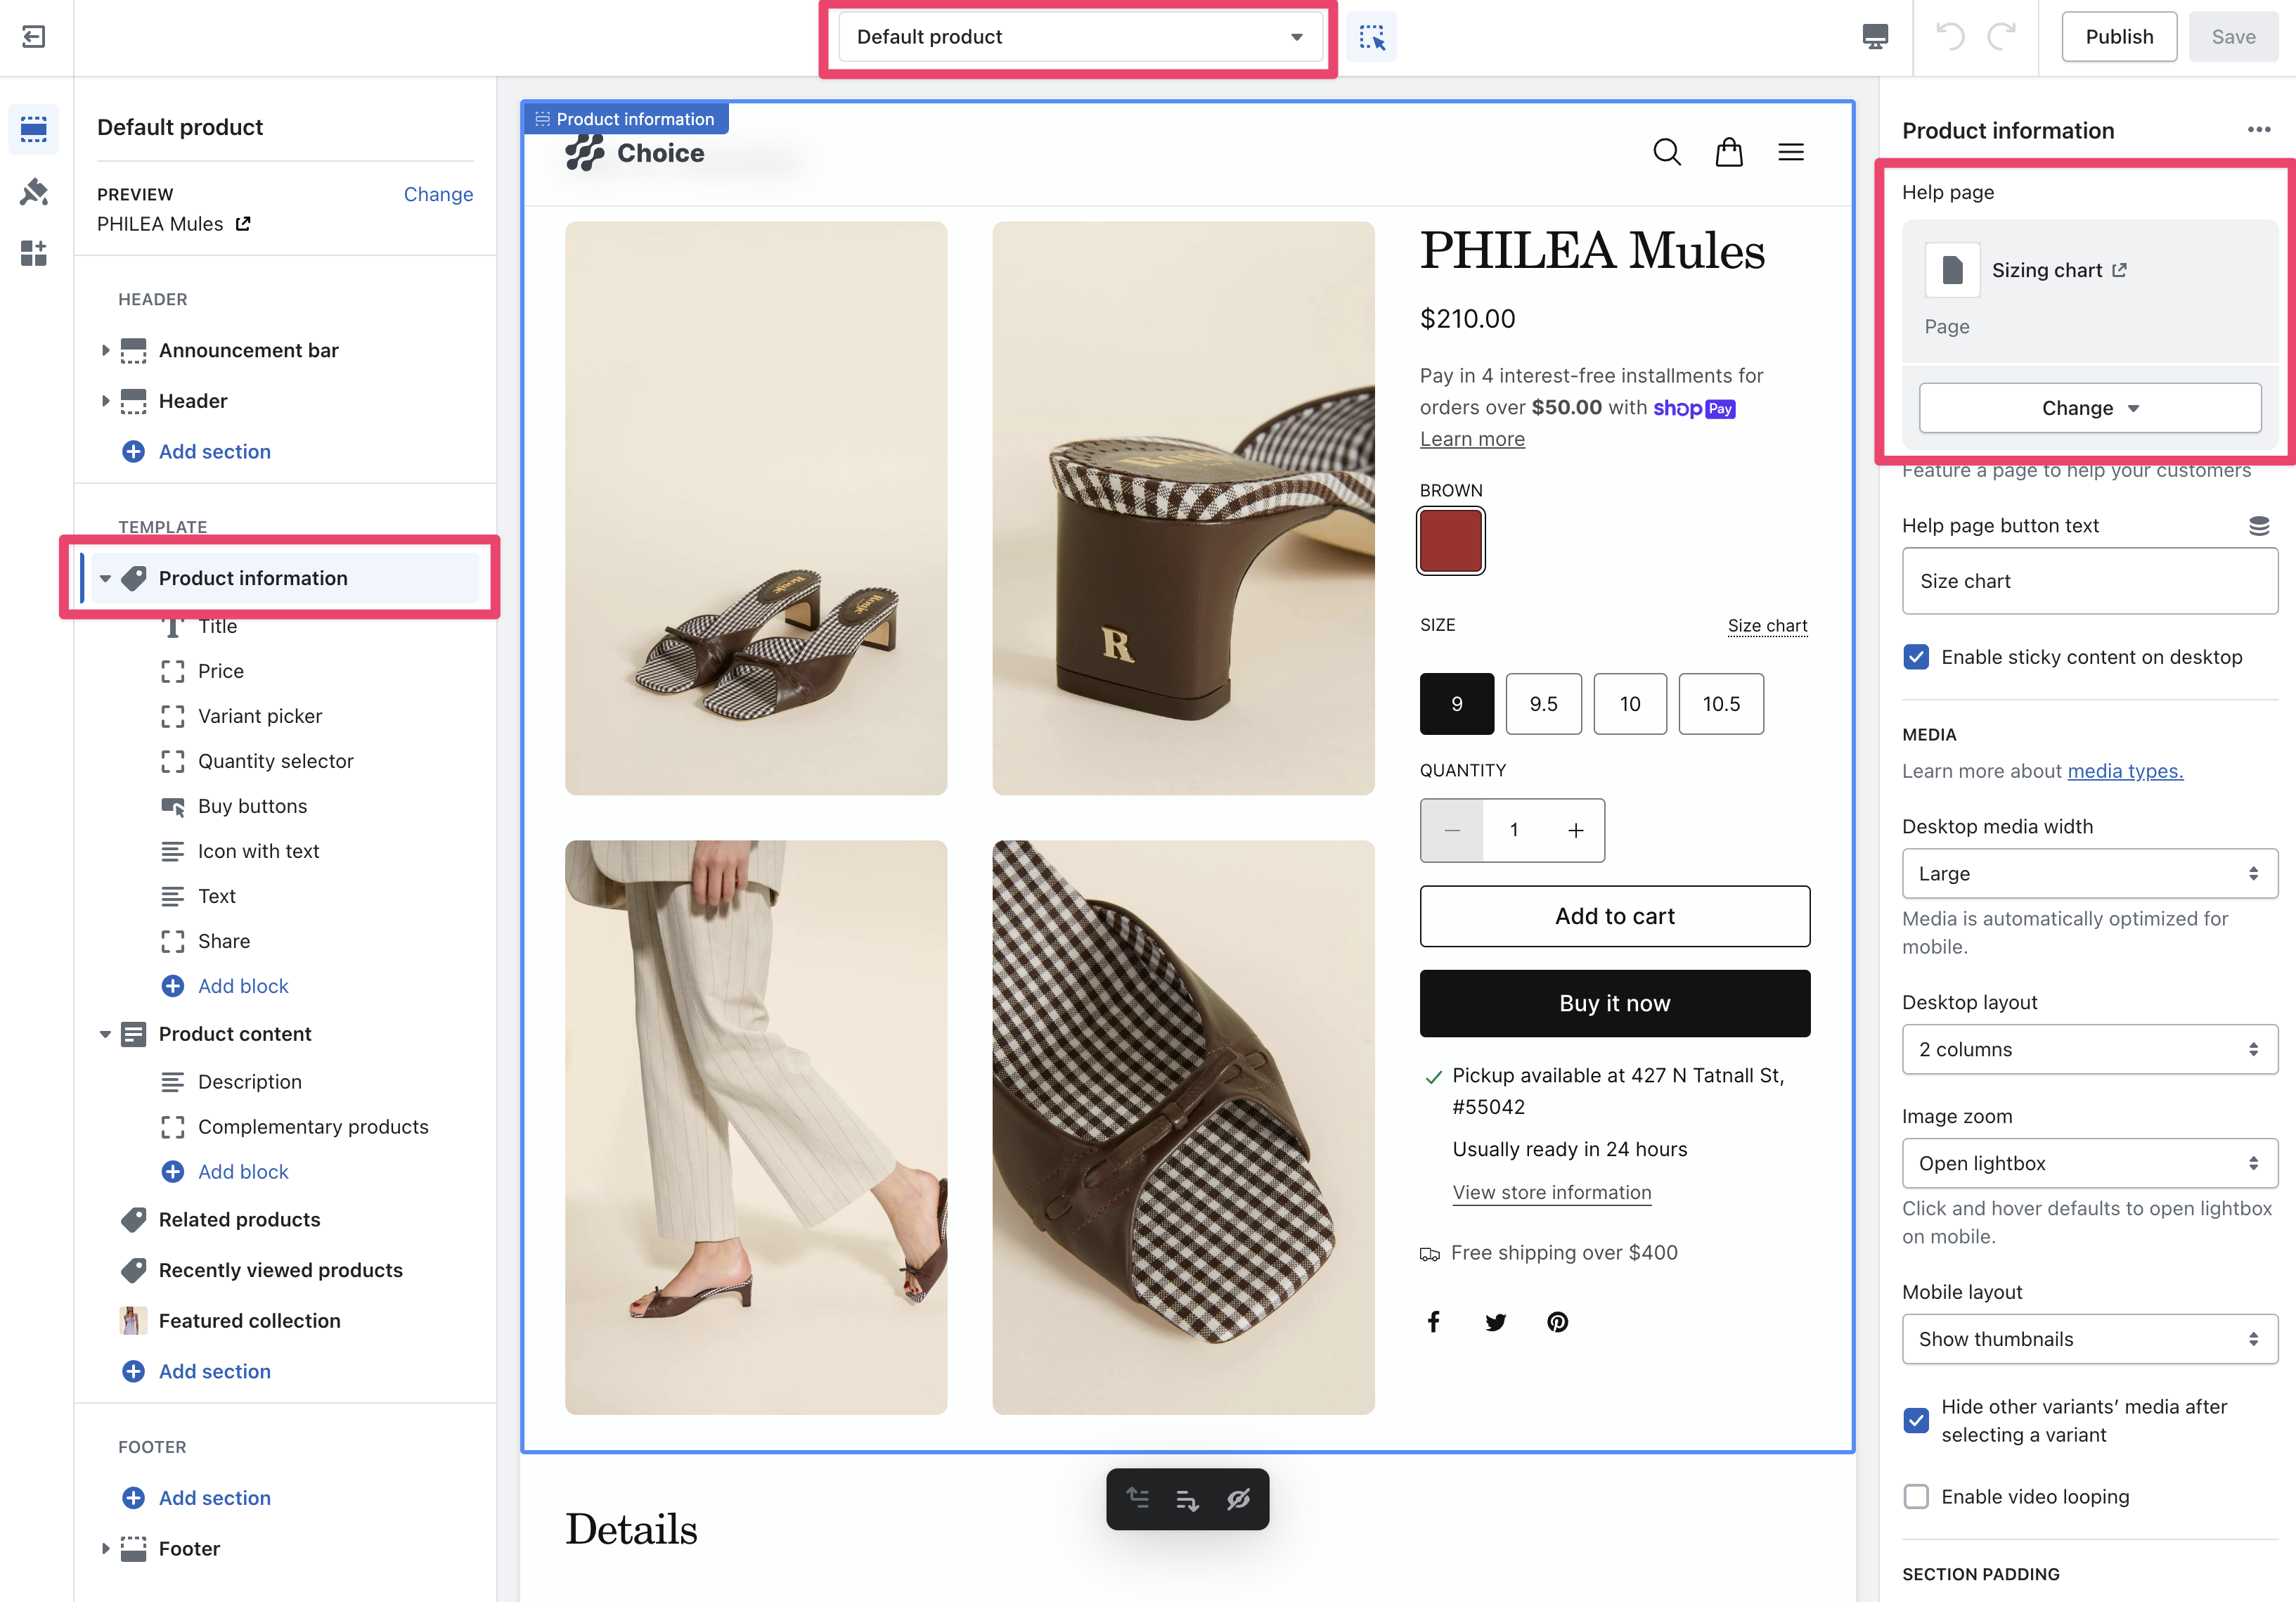Switch the desktop preview device icon
This screenshot has width=2296, height=1602.
(x=1875, y=37)
